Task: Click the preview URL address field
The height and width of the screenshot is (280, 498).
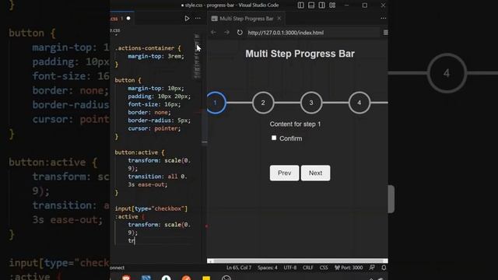Action: point(313,33)
